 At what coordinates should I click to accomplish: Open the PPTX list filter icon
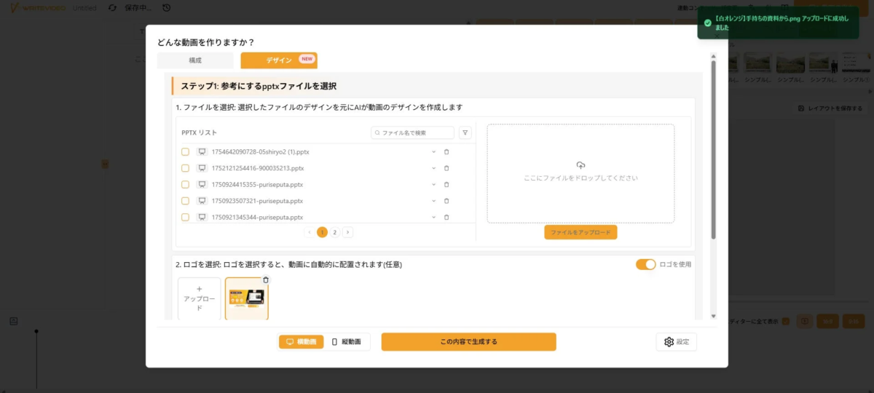coord(466,133)
